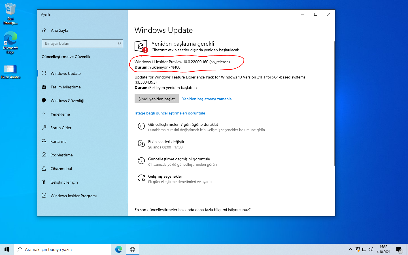This screenshot has height=255, width=408.
Task: Click the Geliştiriciler için tools icon
Action: (44, 182)
